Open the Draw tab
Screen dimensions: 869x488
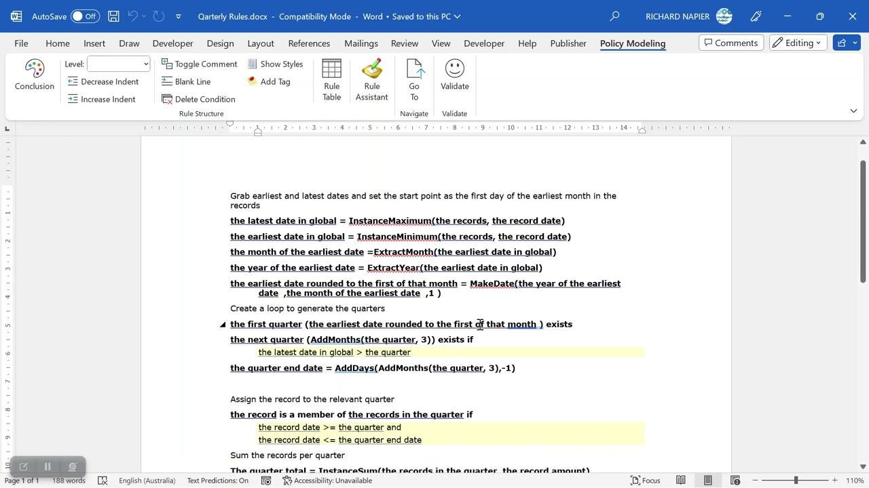(x=129, y=43)
